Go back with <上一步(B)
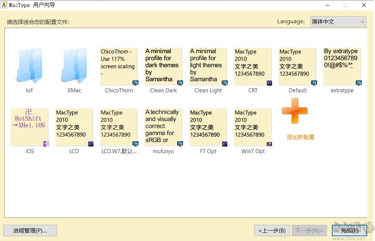Screen dimensions: 375x241 [x=272, y=230]
